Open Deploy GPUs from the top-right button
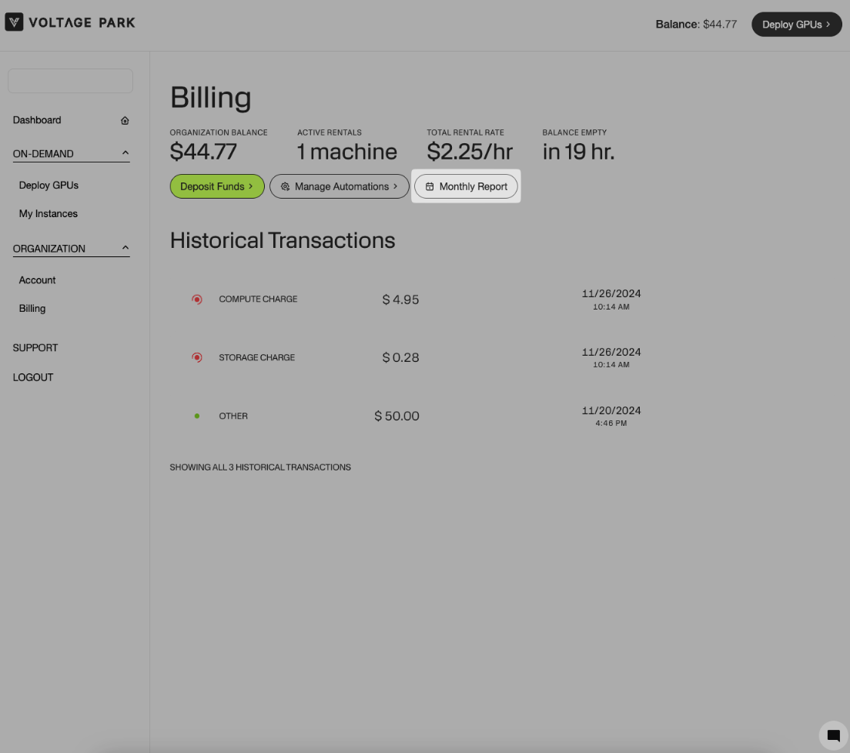Image resolution: width=850 pixels, height=753 pixels. [796, 25]
